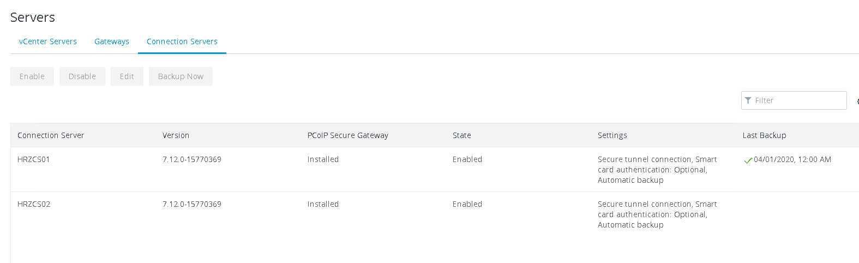Select the Connection Servers tab
This screenshot has width=859, height=263.
pos(182,41)
